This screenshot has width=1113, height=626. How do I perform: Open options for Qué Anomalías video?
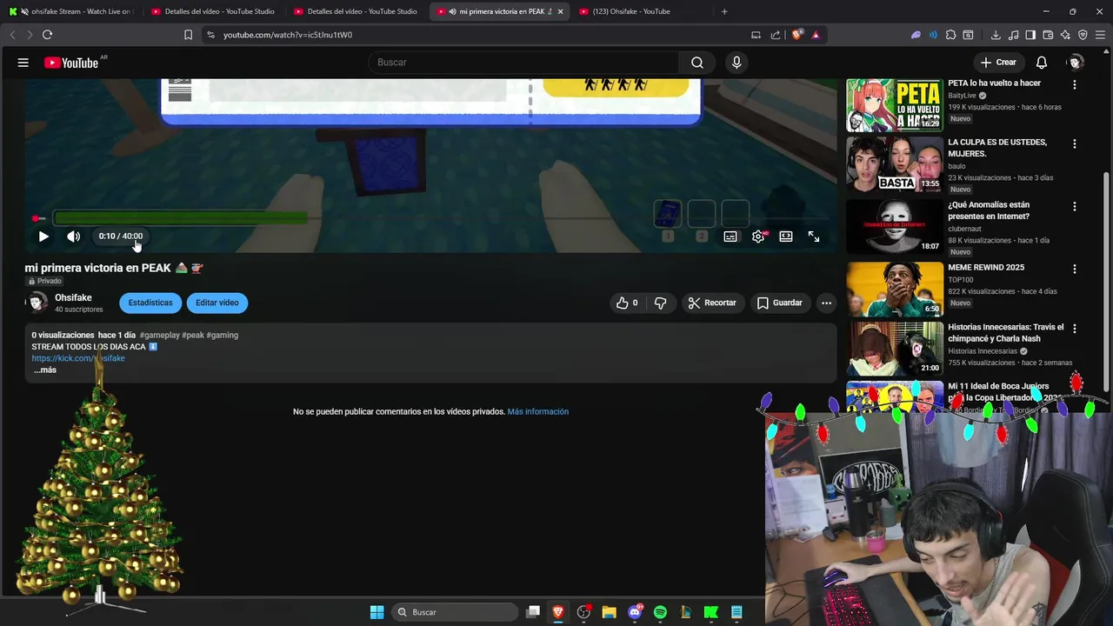(x=1075, y=206)
